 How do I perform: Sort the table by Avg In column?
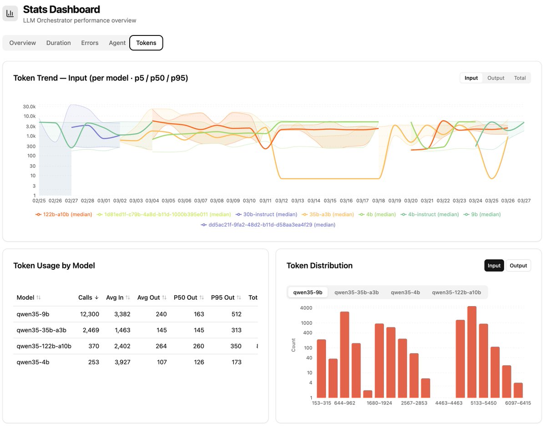pos(118,297)
